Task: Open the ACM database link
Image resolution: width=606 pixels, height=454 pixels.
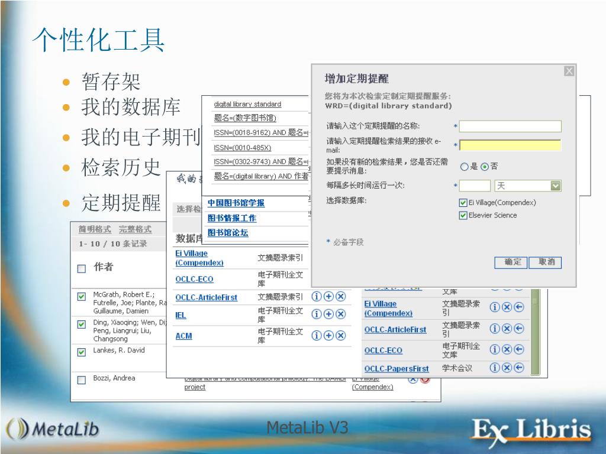Action: pos(183,336)
